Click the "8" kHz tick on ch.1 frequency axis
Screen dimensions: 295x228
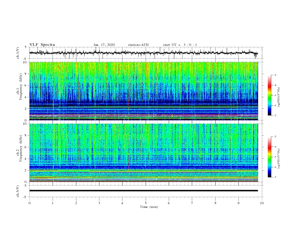pyautogui.click(x=26, y=74)
